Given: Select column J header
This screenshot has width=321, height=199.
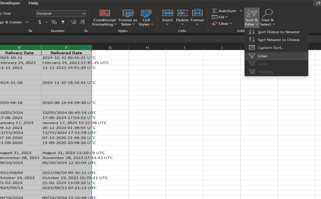Looking at the screenshot, I should [222, 48].
